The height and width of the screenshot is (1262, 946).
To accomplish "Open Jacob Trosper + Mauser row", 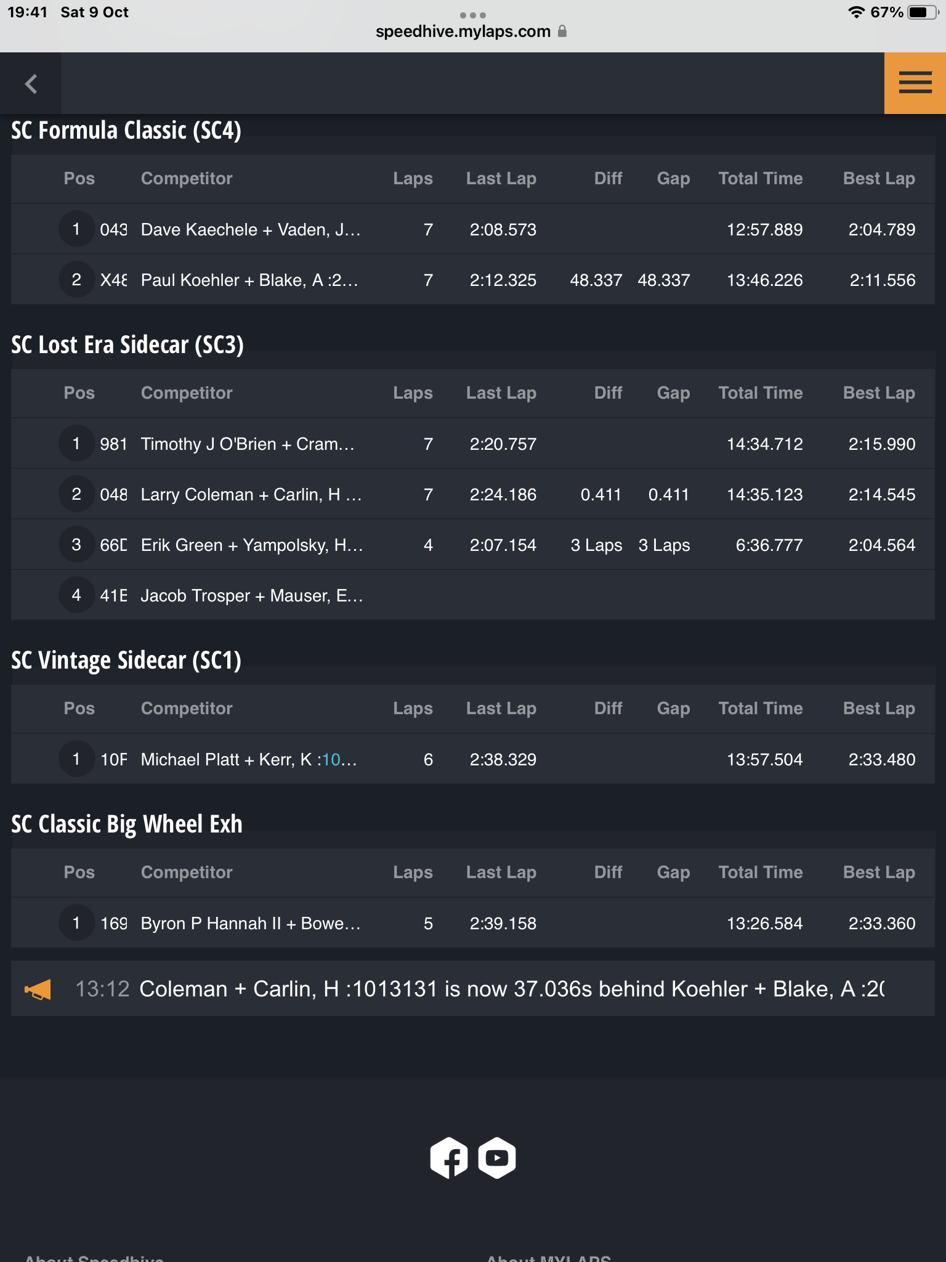I will (473, 595).
